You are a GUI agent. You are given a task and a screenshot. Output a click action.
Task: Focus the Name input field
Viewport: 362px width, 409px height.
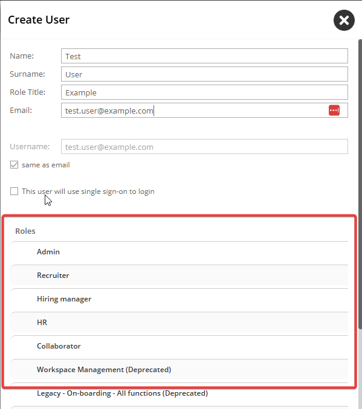[x=204, y=56]
